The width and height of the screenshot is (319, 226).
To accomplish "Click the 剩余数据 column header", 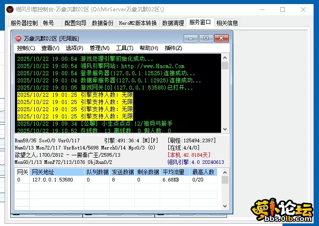I will coord(147,172).
